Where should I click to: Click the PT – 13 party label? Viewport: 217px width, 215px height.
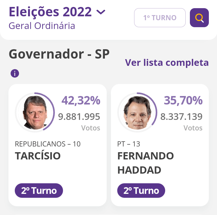pos(129,144)
